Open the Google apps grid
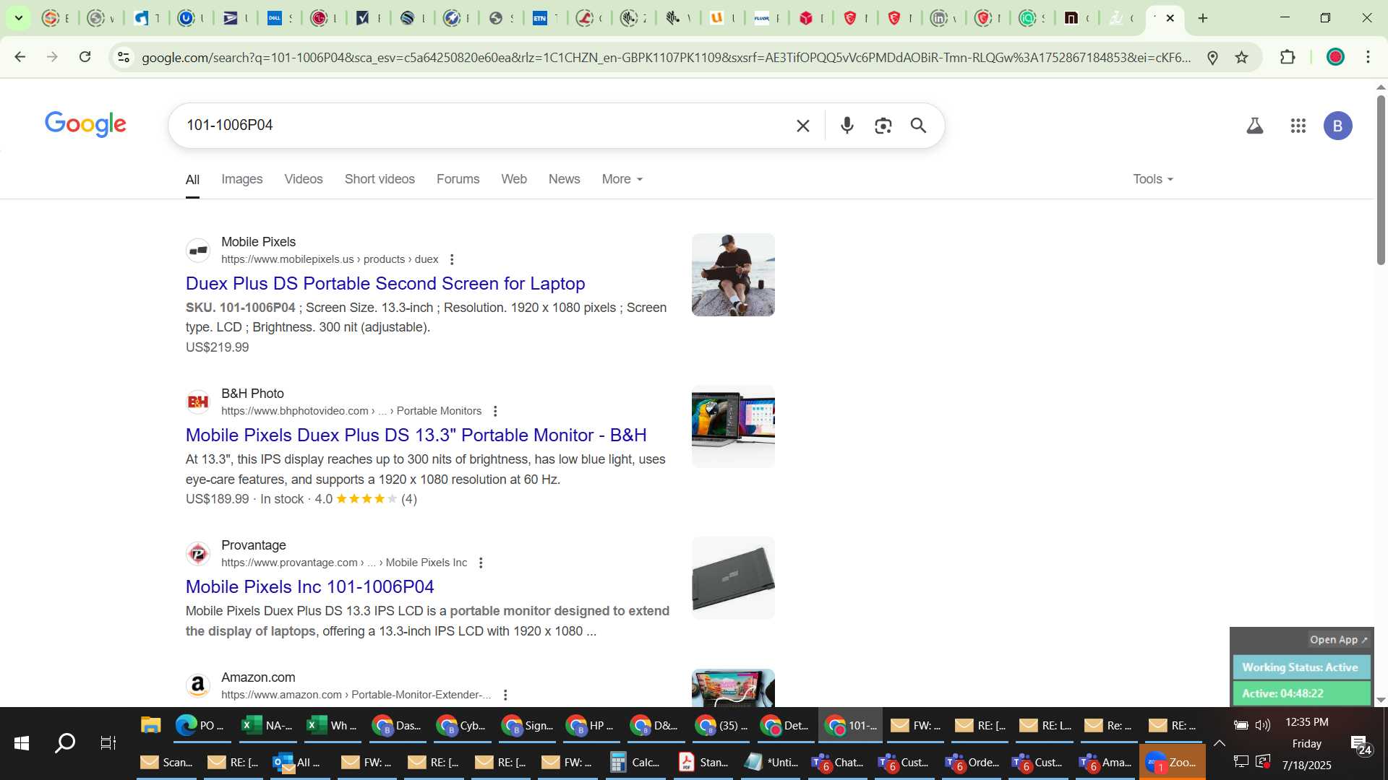 [1298, 126]
